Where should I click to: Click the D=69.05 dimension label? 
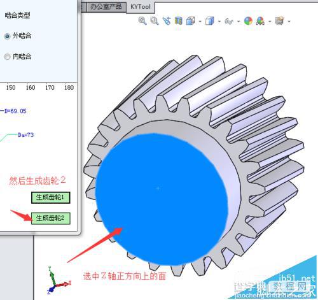pos(15,111)
